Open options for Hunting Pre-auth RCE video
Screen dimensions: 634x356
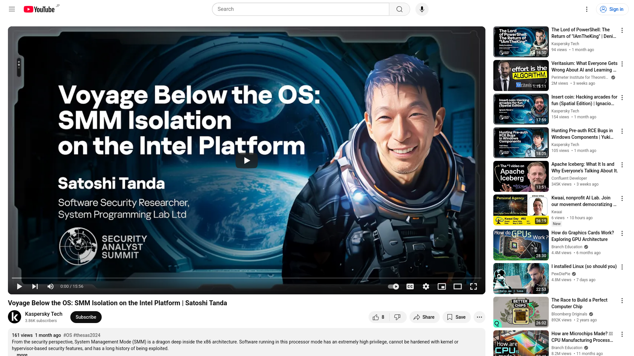click(622, 131)
